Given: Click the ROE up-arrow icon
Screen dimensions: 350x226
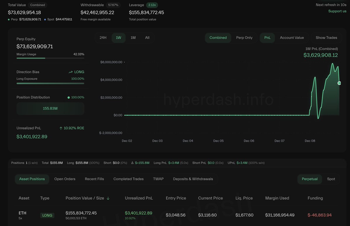Looking at the screenshot, I should tap(61, 128).
